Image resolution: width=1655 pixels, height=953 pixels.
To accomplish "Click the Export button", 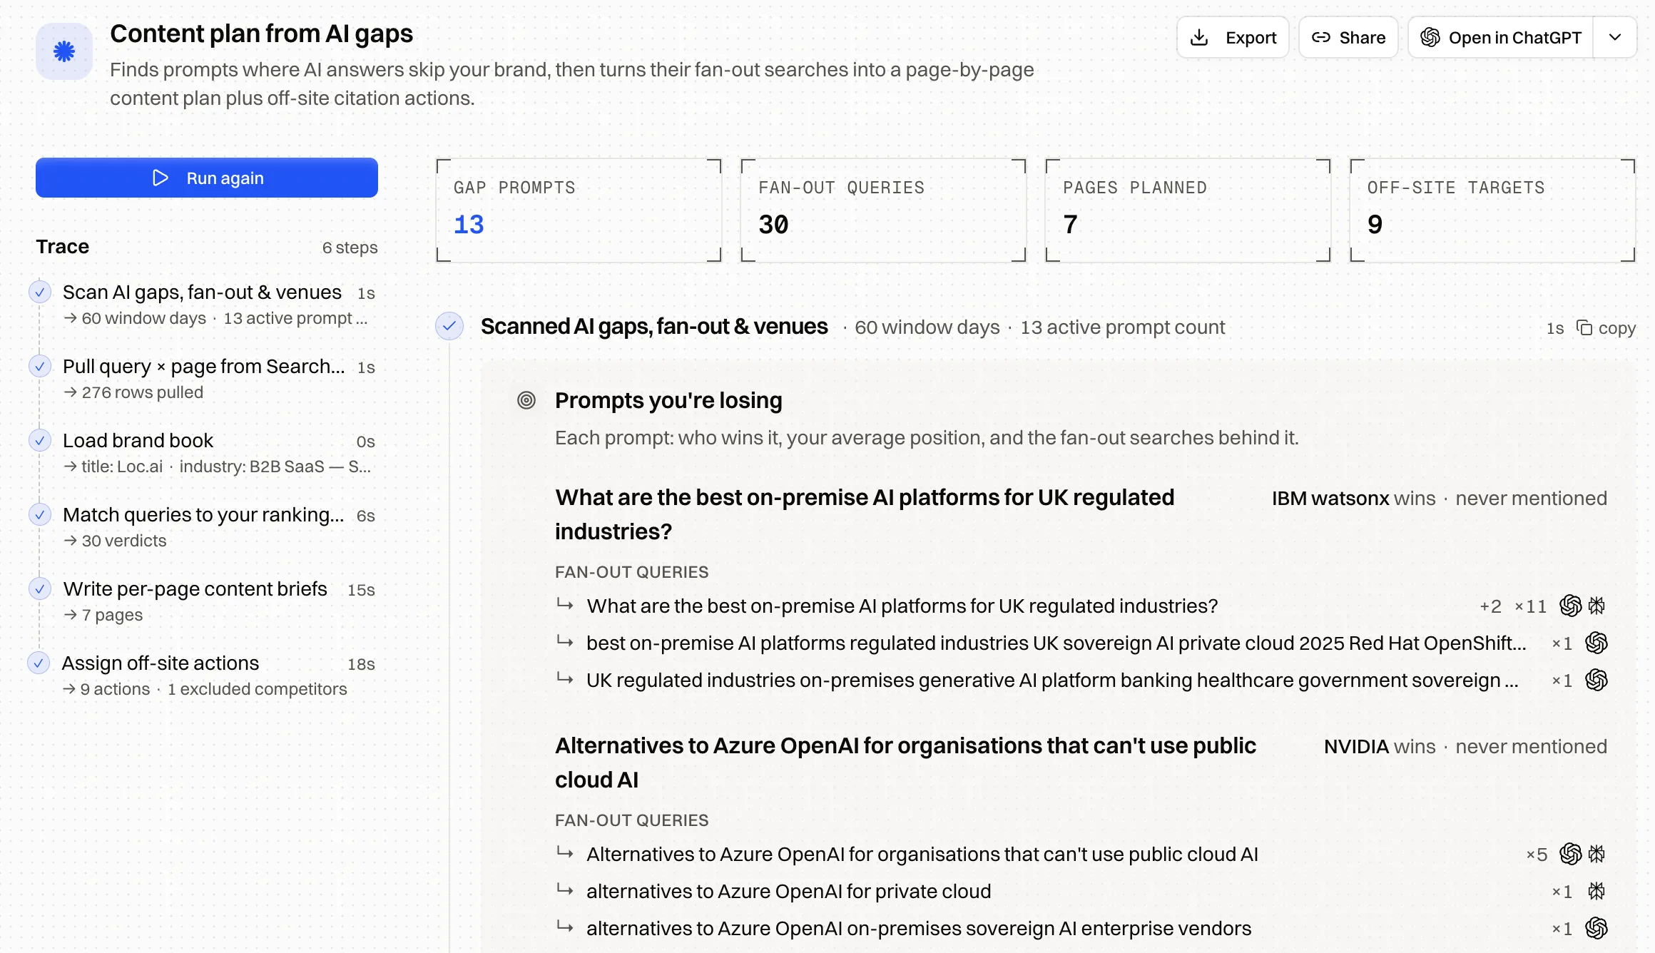I will [x=1233, y=38].
